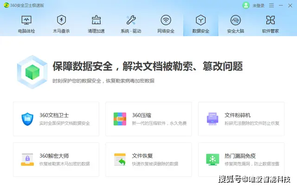Open the 网络安全 Wi-Fi icon

pos(166,20)
